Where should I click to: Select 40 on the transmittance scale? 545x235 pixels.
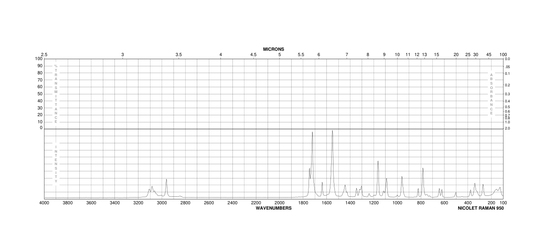point(40,101)
